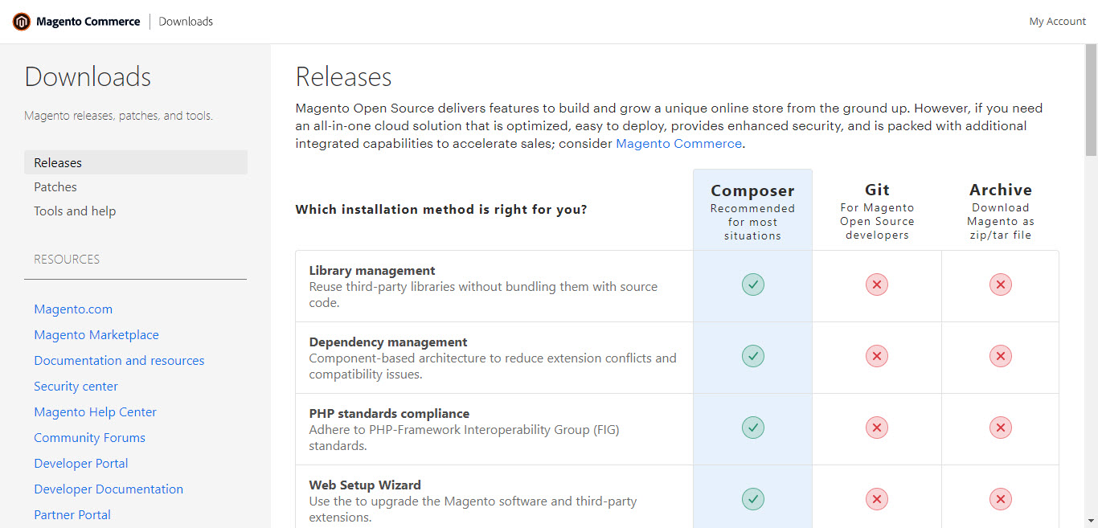Click the 'Dependency management' row title

388,342
